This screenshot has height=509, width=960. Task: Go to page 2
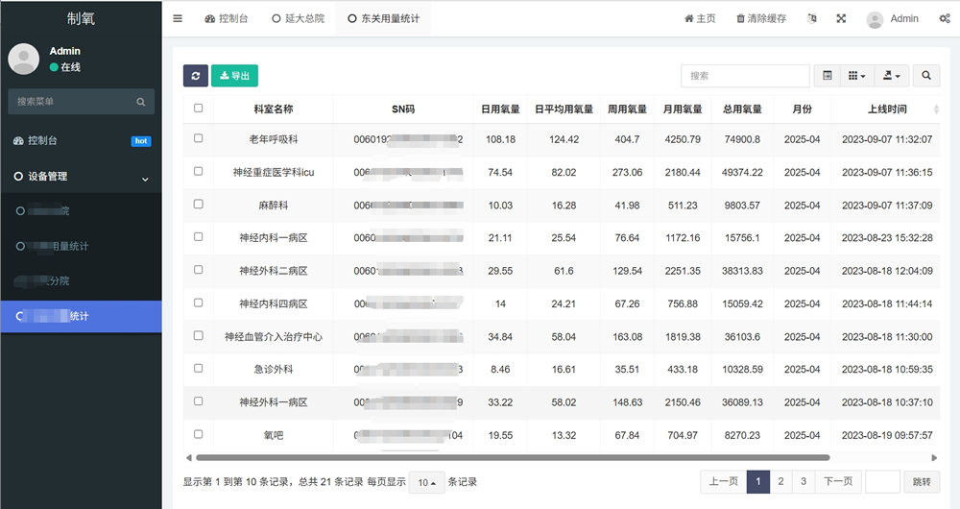[780, 481]
